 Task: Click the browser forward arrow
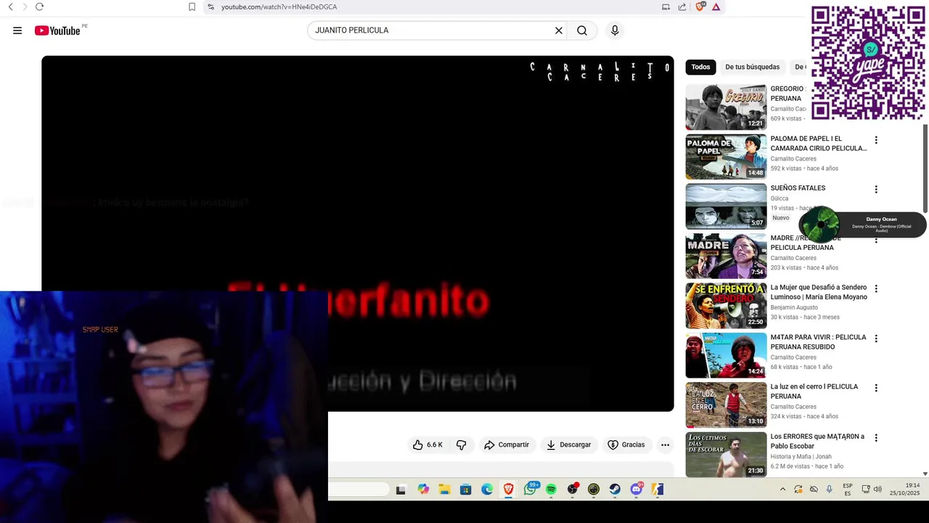(24, 7)
